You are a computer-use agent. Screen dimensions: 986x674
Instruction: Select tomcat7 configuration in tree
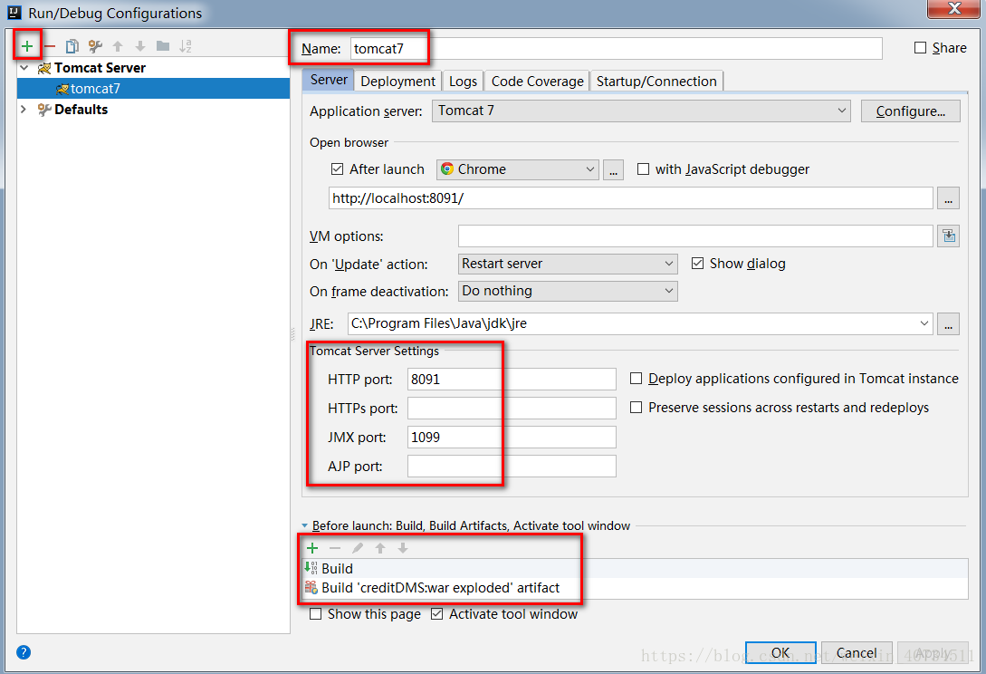pos(153,88)
